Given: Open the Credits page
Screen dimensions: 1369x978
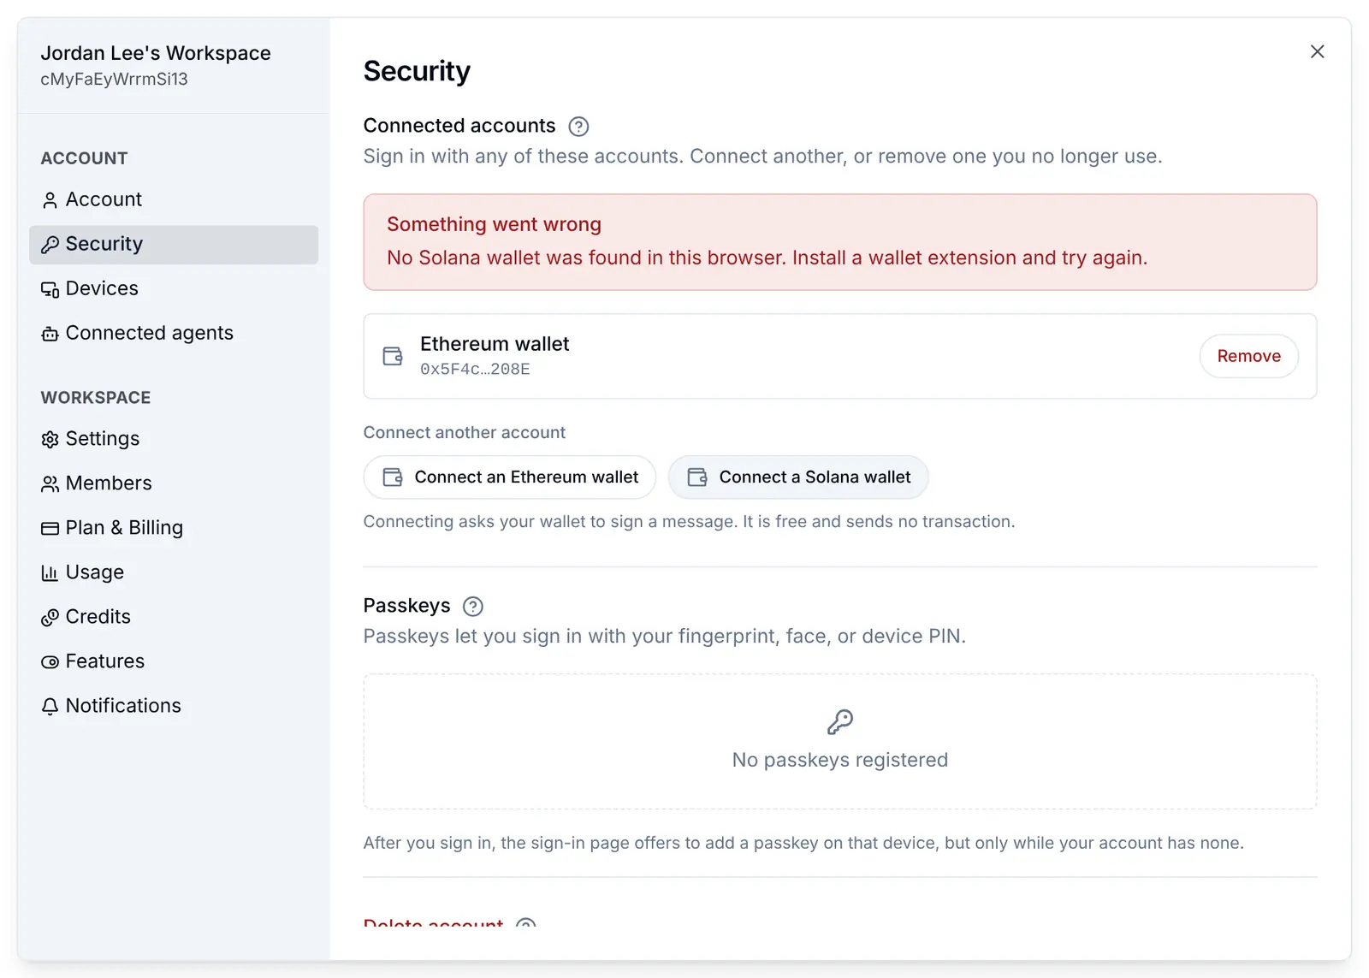Looking at the screenshot, I should click(x=174, y=617).
